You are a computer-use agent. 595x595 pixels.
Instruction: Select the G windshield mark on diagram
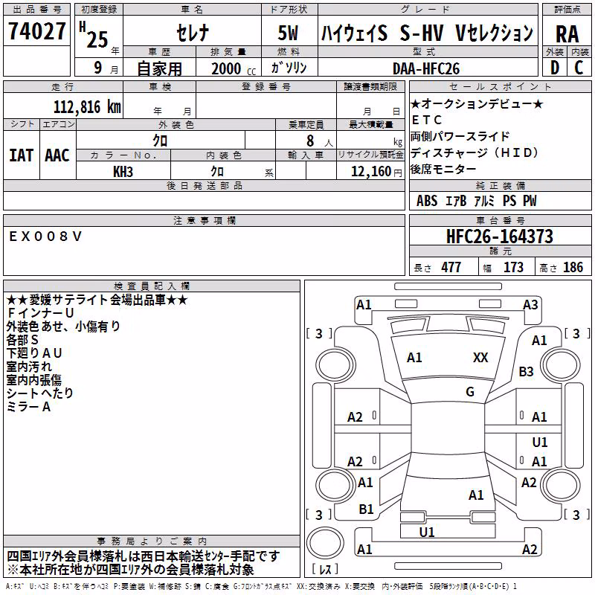(x=470, y=392)
